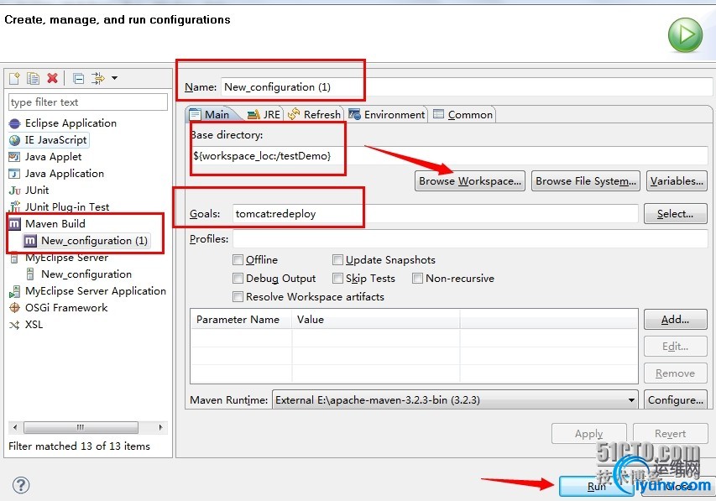Viewport: 716px width, 501px height.
Task: Click the Java Applet icon
Action: click(14, 157)
